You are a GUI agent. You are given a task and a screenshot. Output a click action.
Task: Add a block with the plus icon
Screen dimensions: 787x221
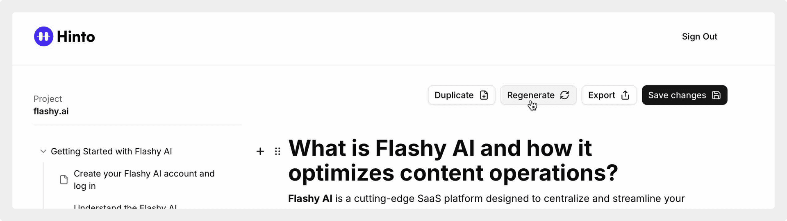[260, 152]
